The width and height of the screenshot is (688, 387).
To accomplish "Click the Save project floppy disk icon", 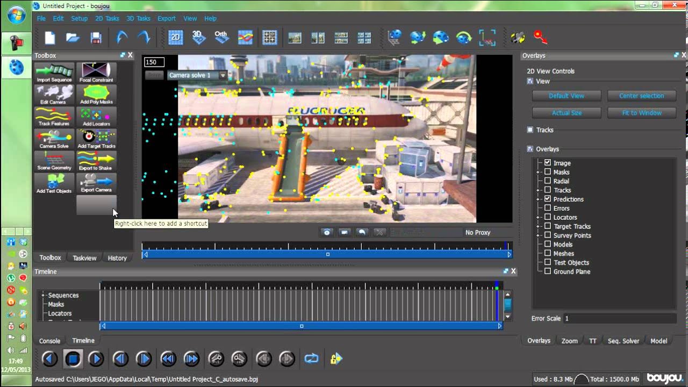I will [x=96, y=37].
